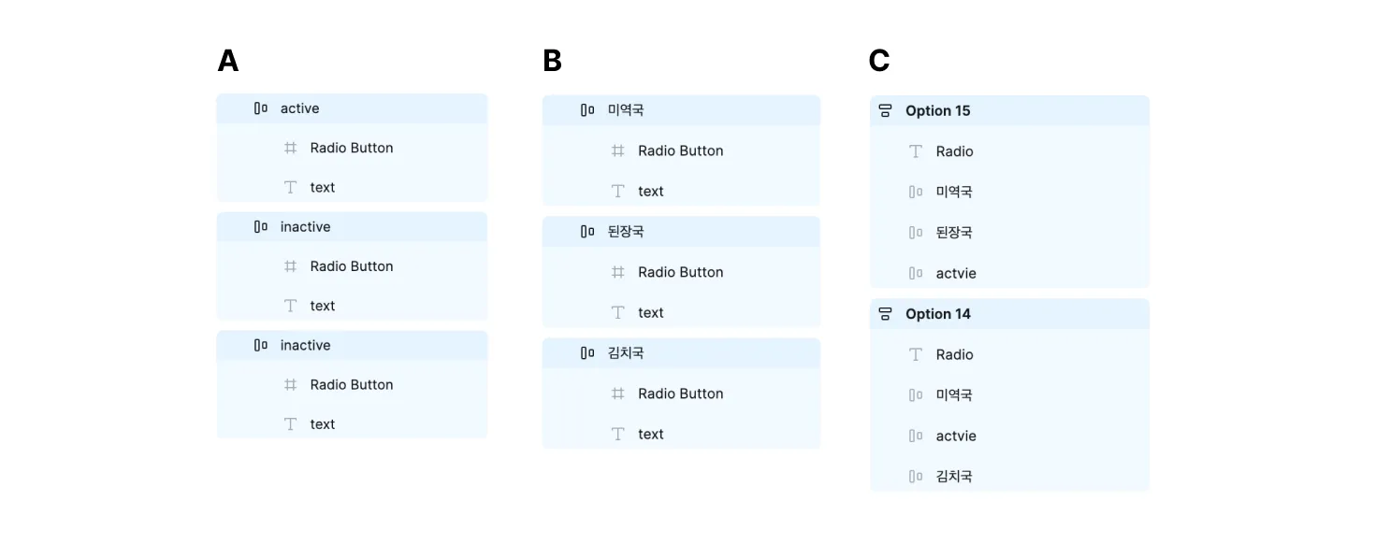Click the frame icon of Radio Button under "active"
1375x544 pixels.
[291, 148]
